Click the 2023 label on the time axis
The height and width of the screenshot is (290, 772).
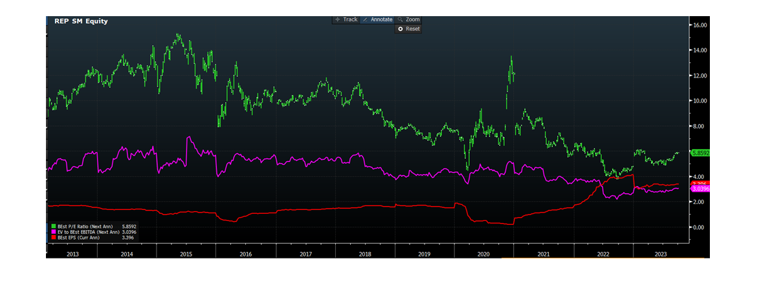[661, 254]
